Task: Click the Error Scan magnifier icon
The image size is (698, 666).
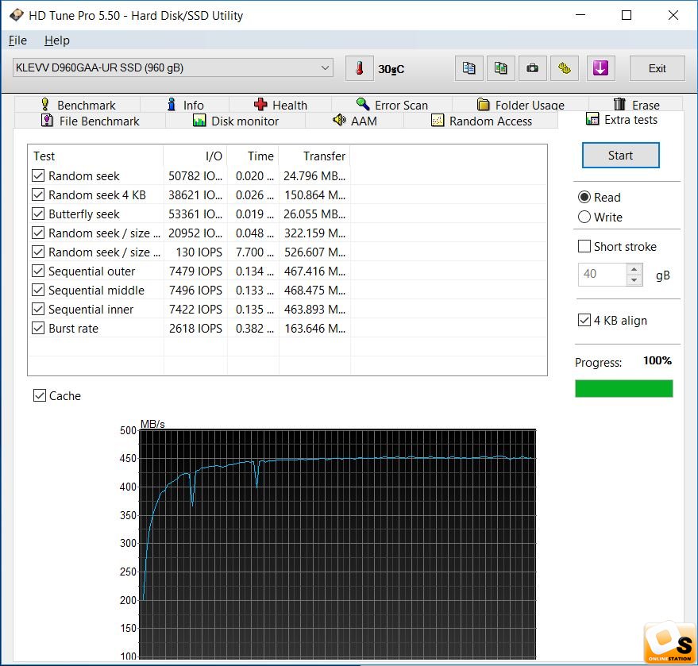Action: tap(363, 105)
